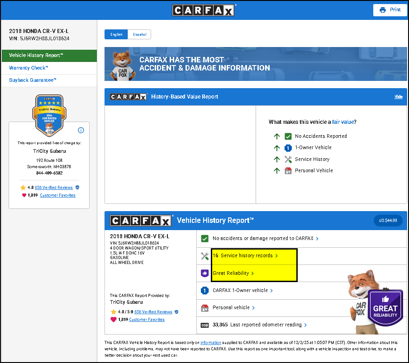Hide the History-Based Value Report
409x363 pixels.
coord(398,97)
